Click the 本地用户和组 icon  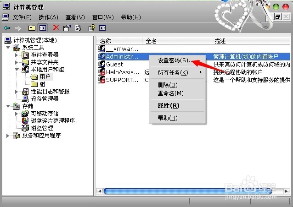click(25, 70)
